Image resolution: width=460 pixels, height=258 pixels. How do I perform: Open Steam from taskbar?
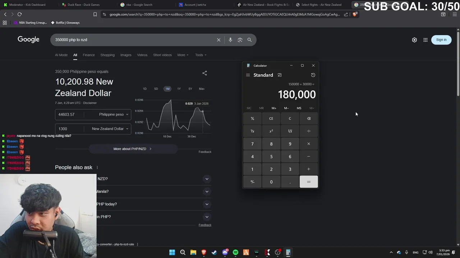click(214, 253)
